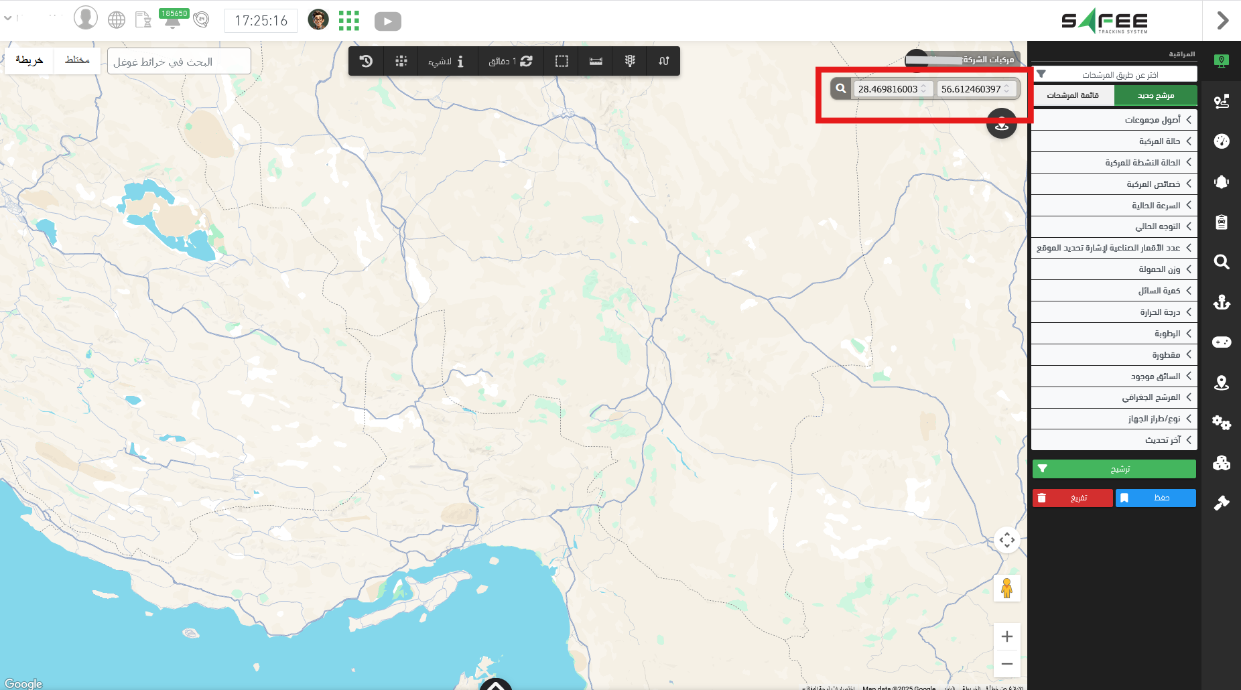
Task: Open the اختر عن طريق المرشحات dropdown
Action: click(1114, 74)
